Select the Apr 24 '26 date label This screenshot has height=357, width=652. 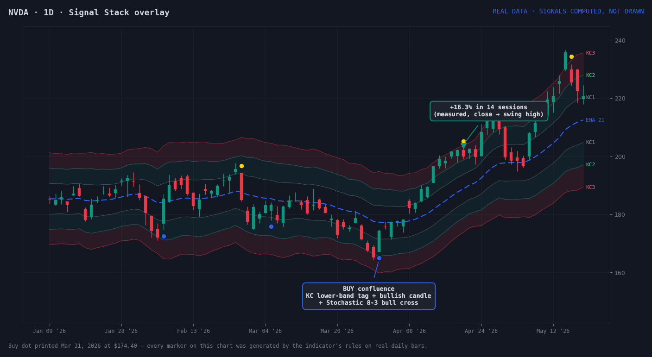click(481, 331)
